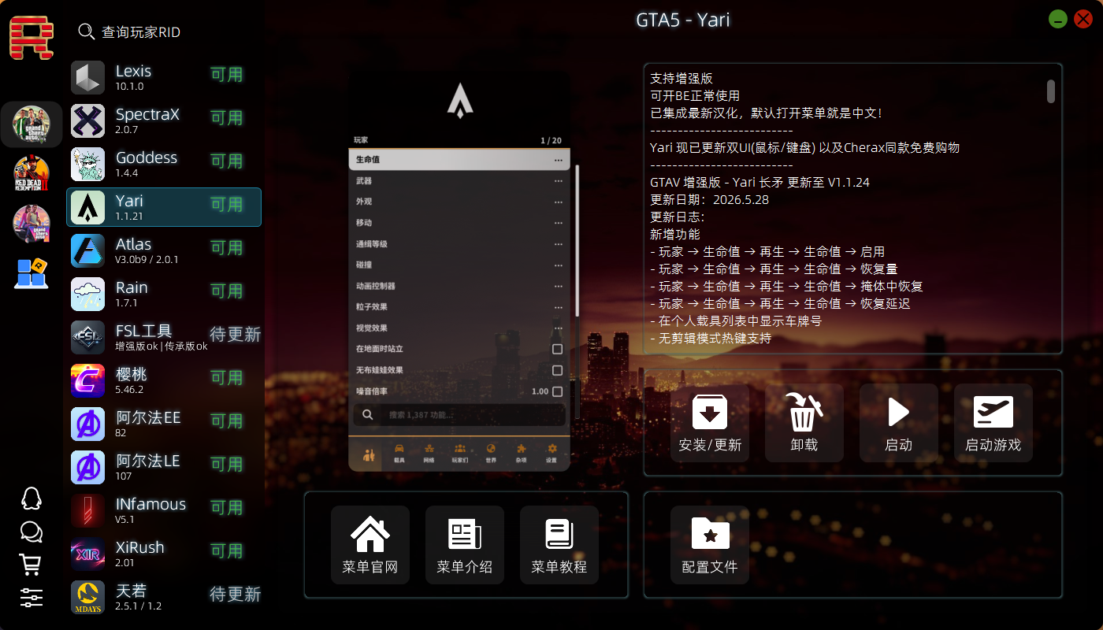Open the shopping cart icon
Screen dimensions: 1103x630
(x=31, y=565)
